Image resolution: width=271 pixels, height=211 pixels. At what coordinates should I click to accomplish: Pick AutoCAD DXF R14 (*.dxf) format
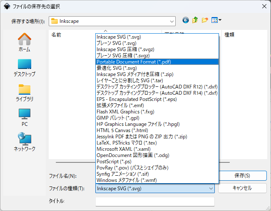(x=157, y=93)
